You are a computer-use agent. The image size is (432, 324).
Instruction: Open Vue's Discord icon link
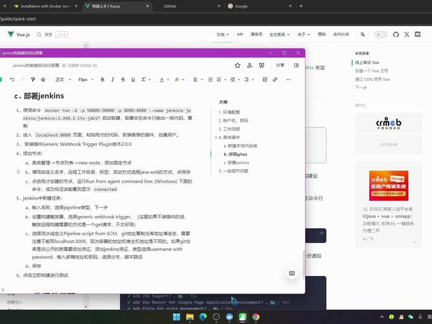418,34
